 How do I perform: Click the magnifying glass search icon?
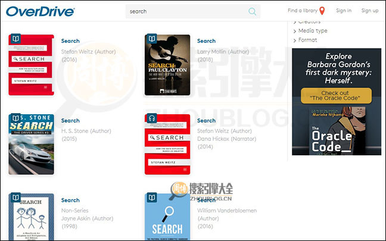click(x=252, y=11)
